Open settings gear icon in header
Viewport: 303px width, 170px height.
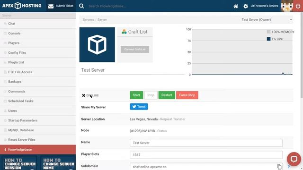[246, 6]
